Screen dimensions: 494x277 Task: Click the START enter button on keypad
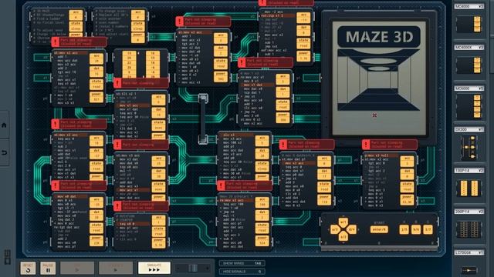379,229
